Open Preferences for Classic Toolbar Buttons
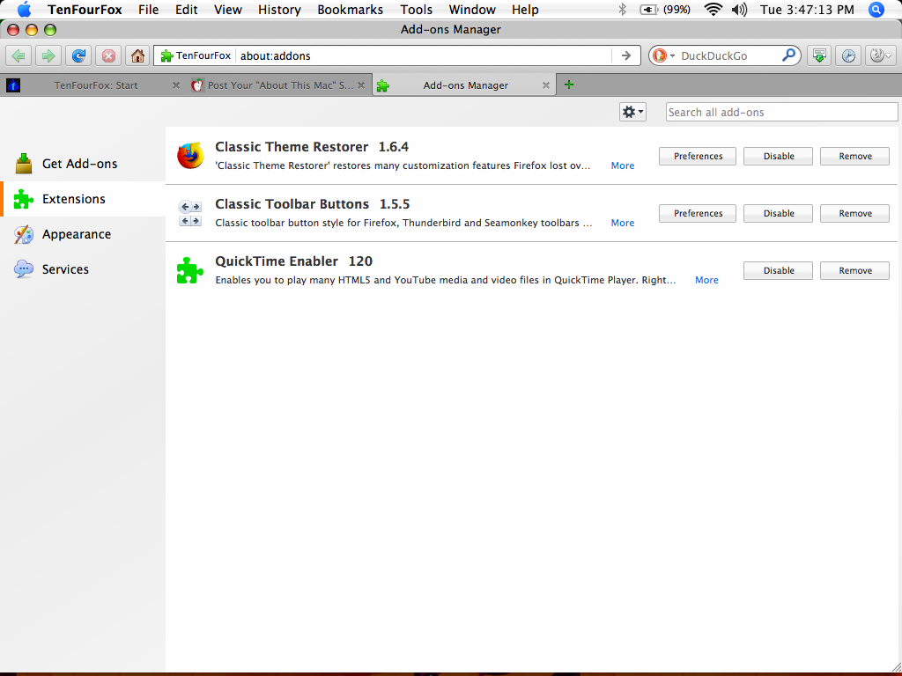This screenshot has height=676, width=902. [x=698, y=213]
